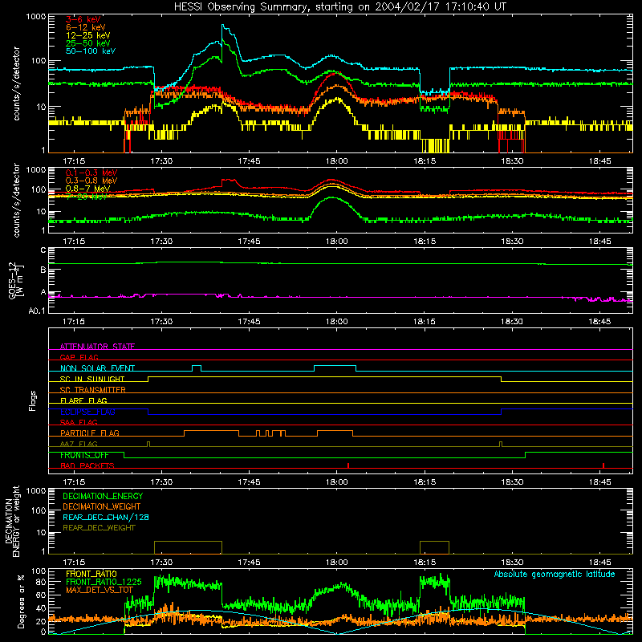Click the Absolute geomagnetic latitude label

point(555,575)
